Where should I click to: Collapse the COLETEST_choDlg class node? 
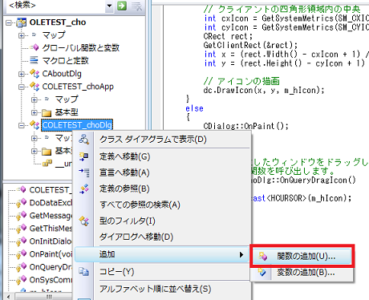point(22,125)
